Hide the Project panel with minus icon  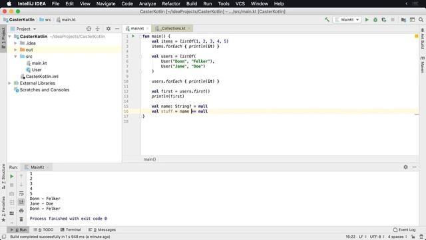coord(117,29)
